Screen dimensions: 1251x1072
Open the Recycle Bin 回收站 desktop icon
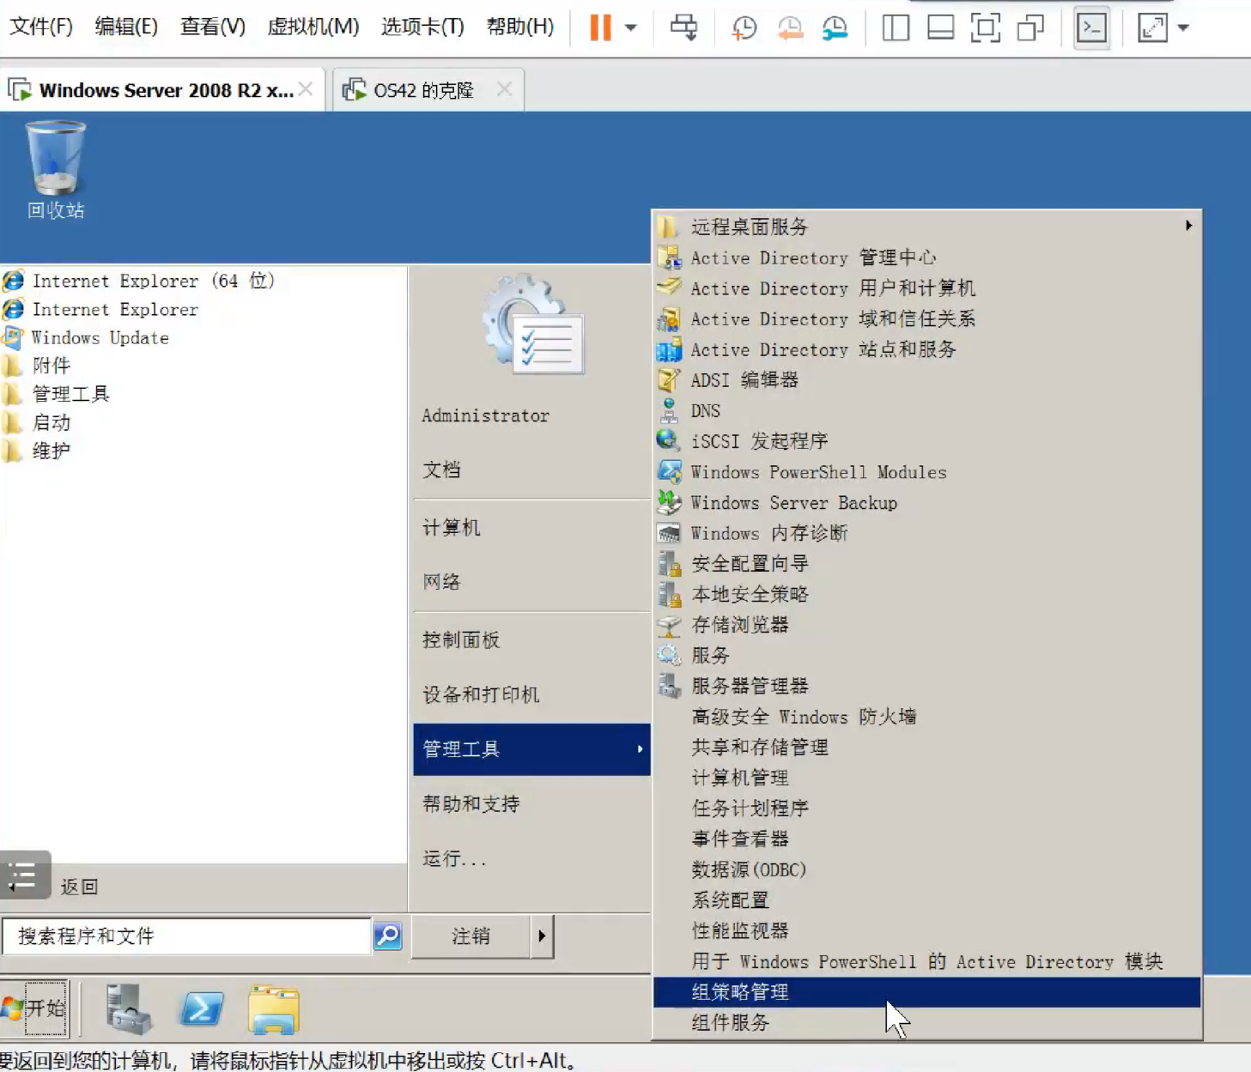tap(56, 170)
